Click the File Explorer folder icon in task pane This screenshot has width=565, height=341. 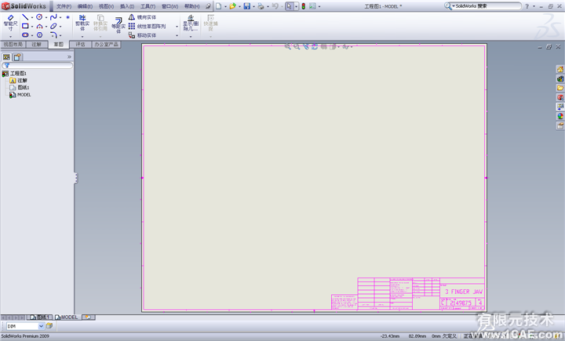coord(560,88)
